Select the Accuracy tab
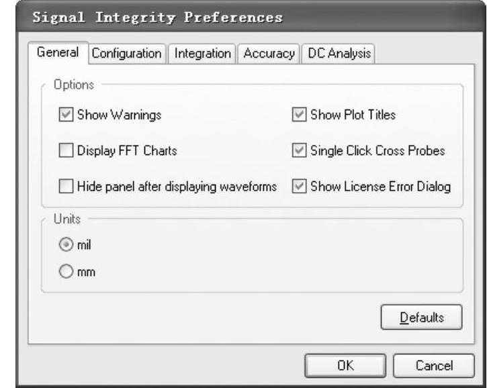 click(x=269, y=54)
